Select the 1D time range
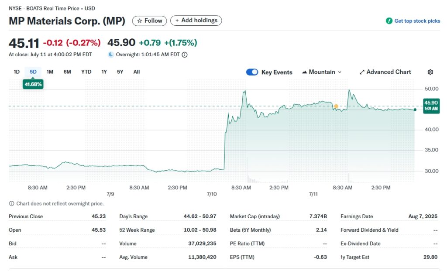Viewport: 447px width, 271px height. click(x=17, y=72)
